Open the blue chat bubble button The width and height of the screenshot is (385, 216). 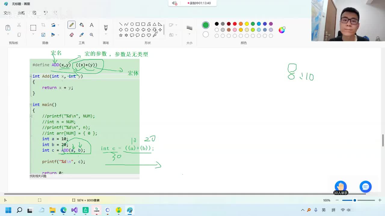click(x=365, y=187)
